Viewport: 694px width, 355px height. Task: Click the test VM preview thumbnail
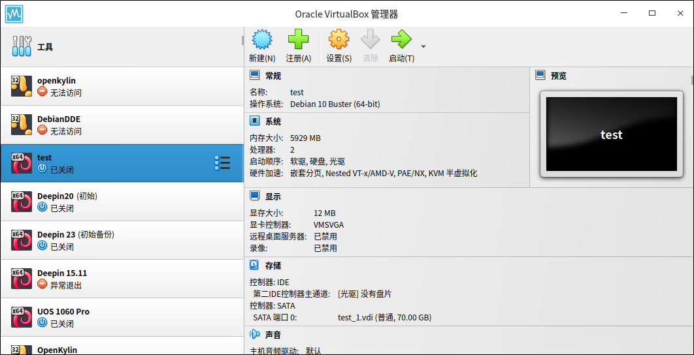[611, 135]
